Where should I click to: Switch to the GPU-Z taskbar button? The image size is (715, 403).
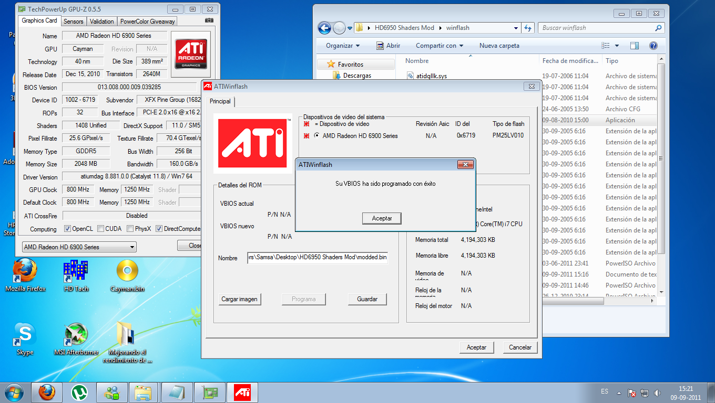(210, 392)
